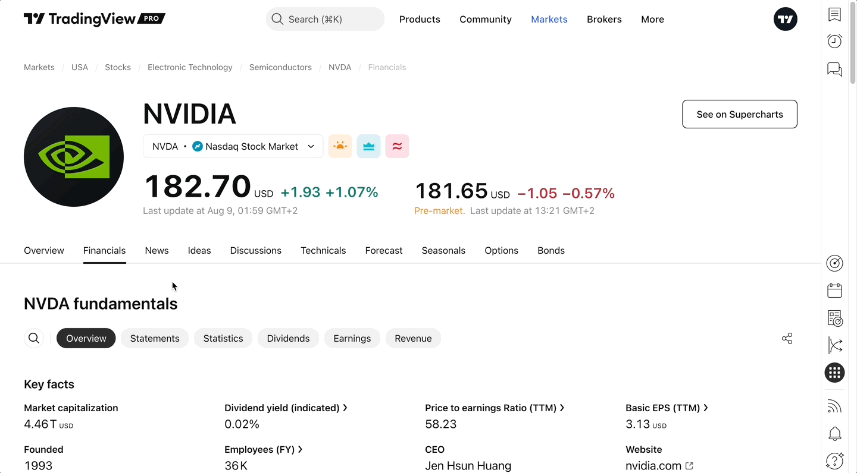This screenshot has height=473, width=857.
Task: Open the branching arrows icon in sidebar
Action: (834, 345)
